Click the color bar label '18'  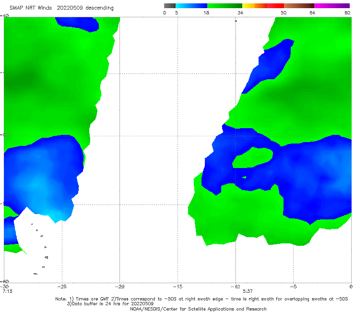(206, 12)
